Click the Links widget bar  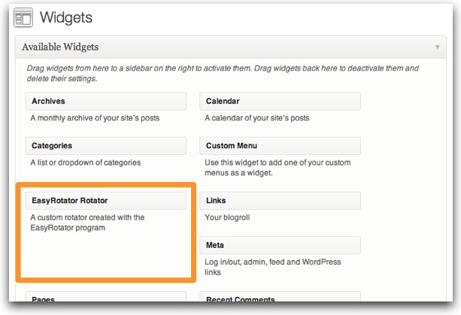pyautogui.click(x=280, y=201)
